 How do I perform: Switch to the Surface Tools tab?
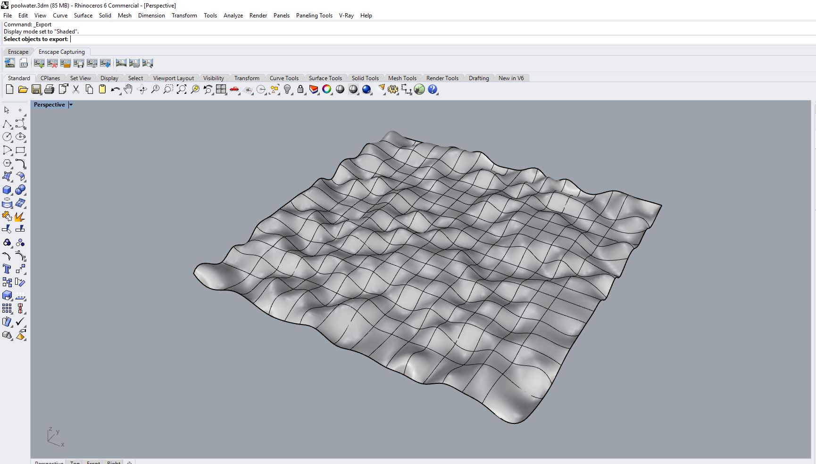[325, 78]
